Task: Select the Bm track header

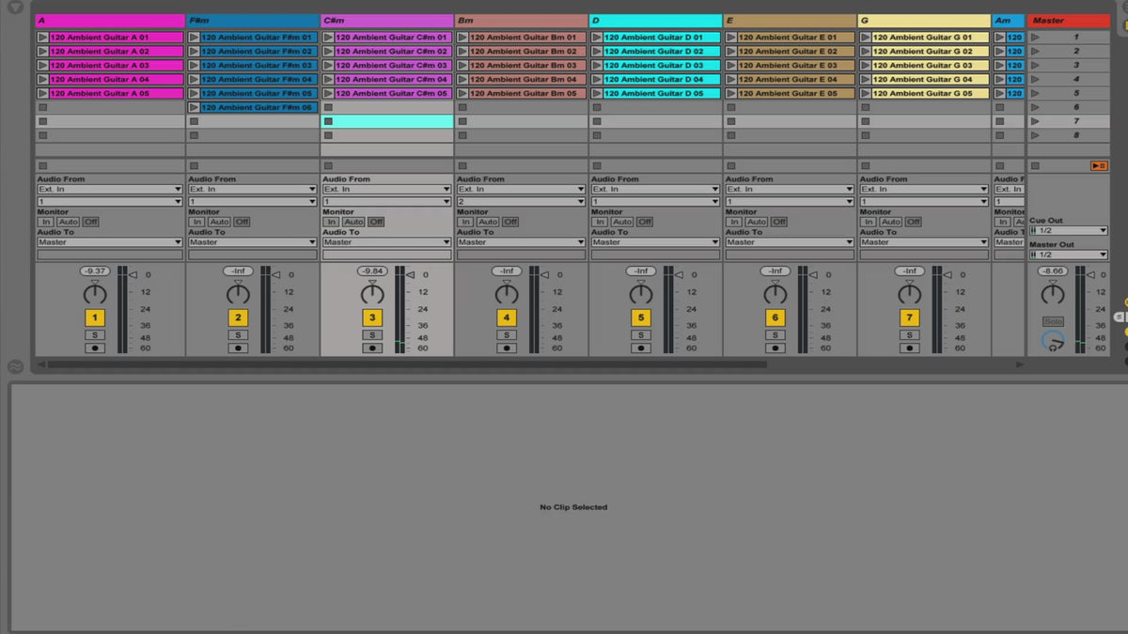Action: click(x=521, y=20)
